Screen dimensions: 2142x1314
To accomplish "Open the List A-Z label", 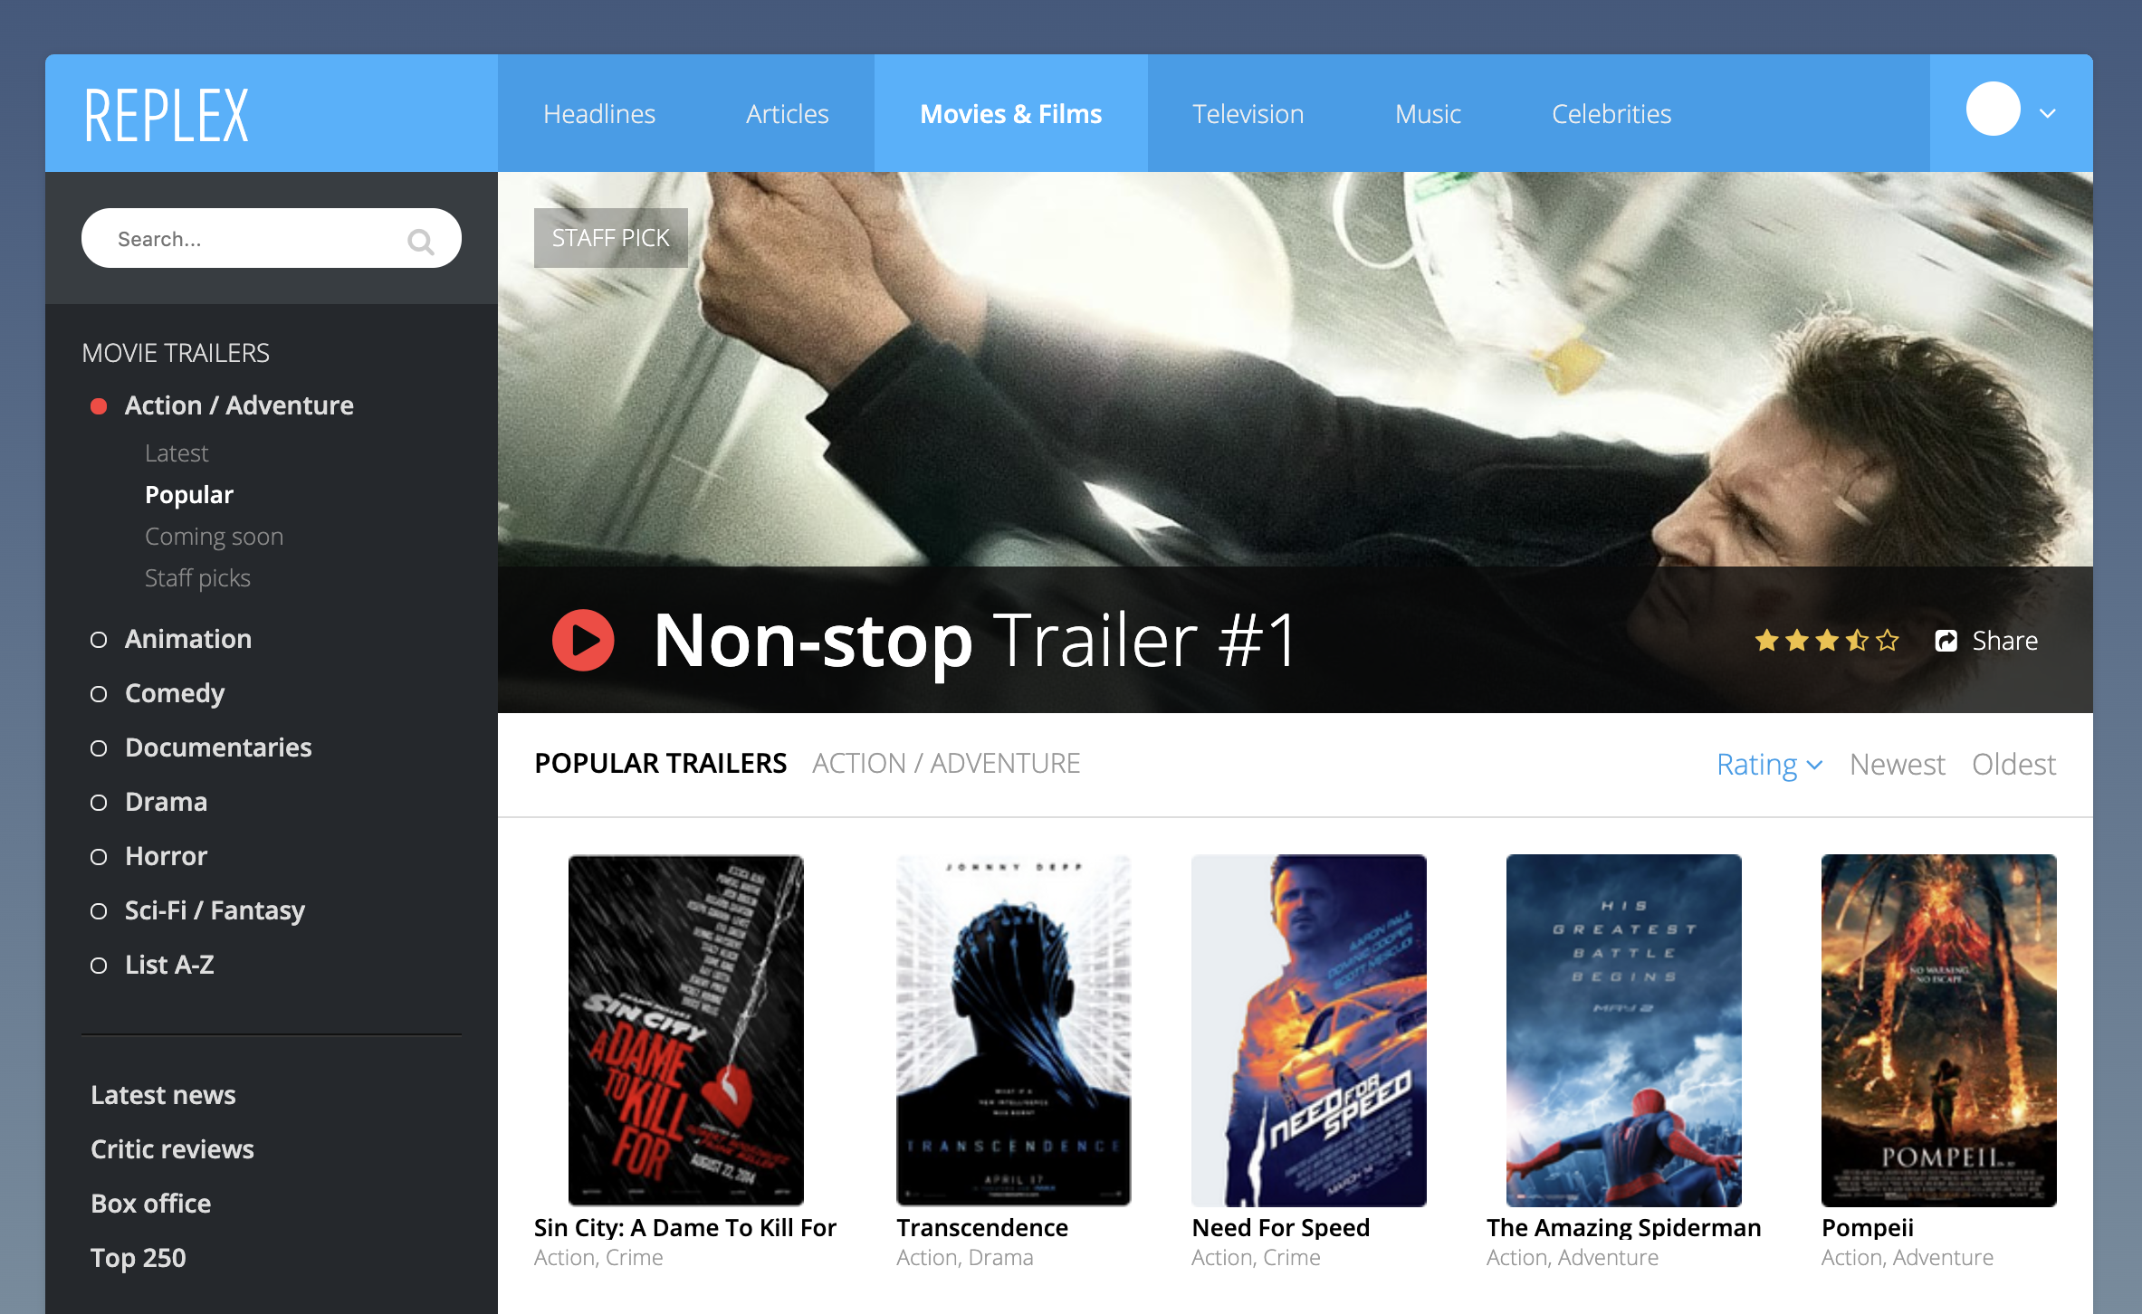I will click(169, 965).
